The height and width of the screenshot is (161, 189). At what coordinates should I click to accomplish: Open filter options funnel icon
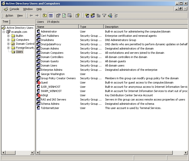click(104, 15)
